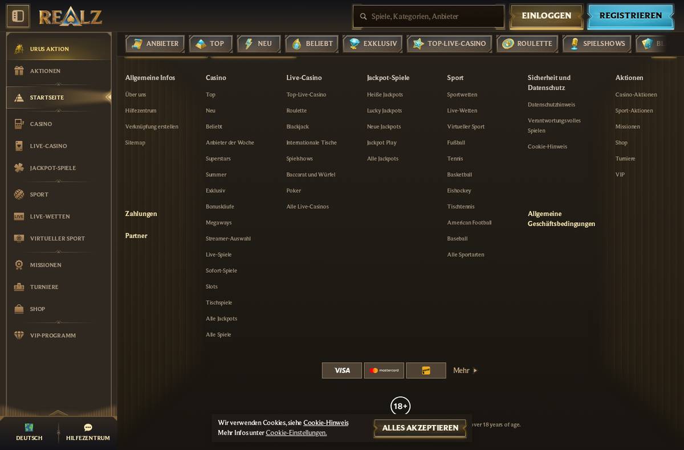Open the Sitemap footer link
This screenshot has height=450, width=684.
pyautogui.click(x=135, y=142)
